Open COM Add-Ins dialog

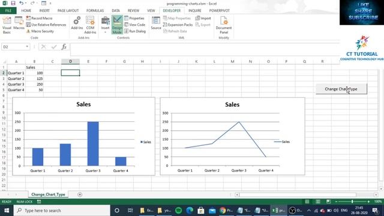click(x=90, y=25)
